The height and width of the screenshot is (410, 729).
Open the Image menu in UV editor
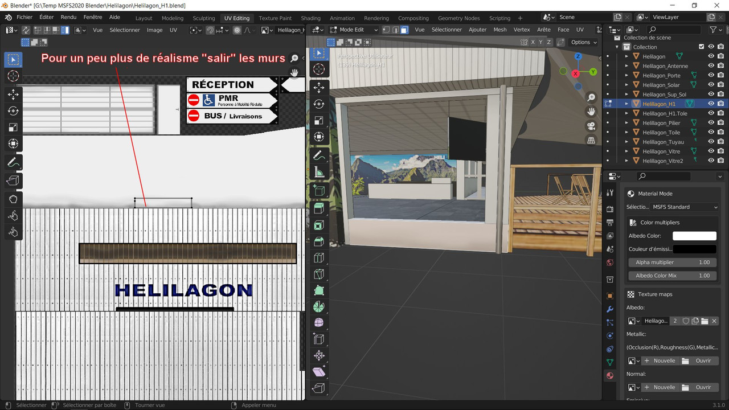[154, 30]
